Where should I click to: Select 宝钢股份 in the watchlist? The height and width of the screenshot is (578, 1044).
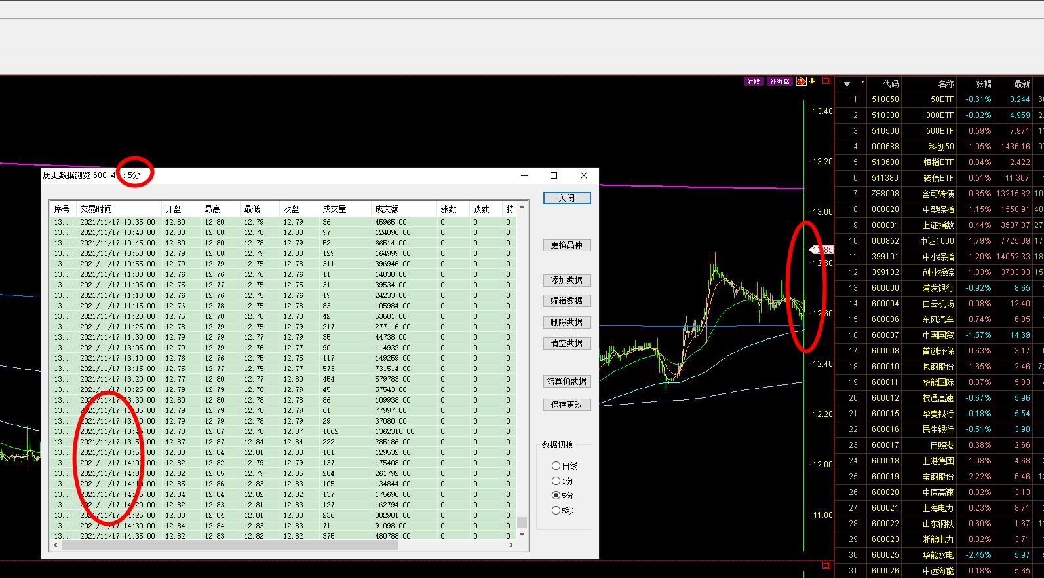tap(938, 477)
